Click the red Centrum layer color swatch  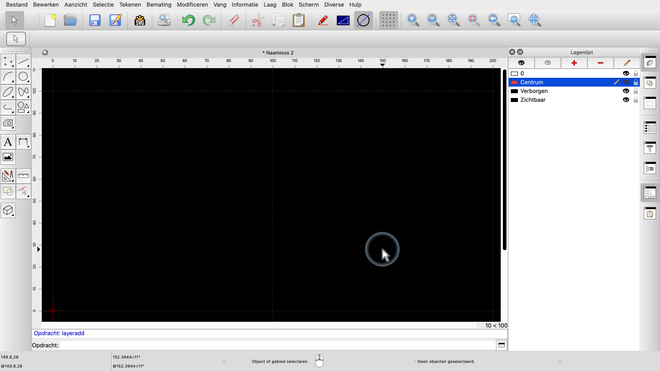(514, 82)
